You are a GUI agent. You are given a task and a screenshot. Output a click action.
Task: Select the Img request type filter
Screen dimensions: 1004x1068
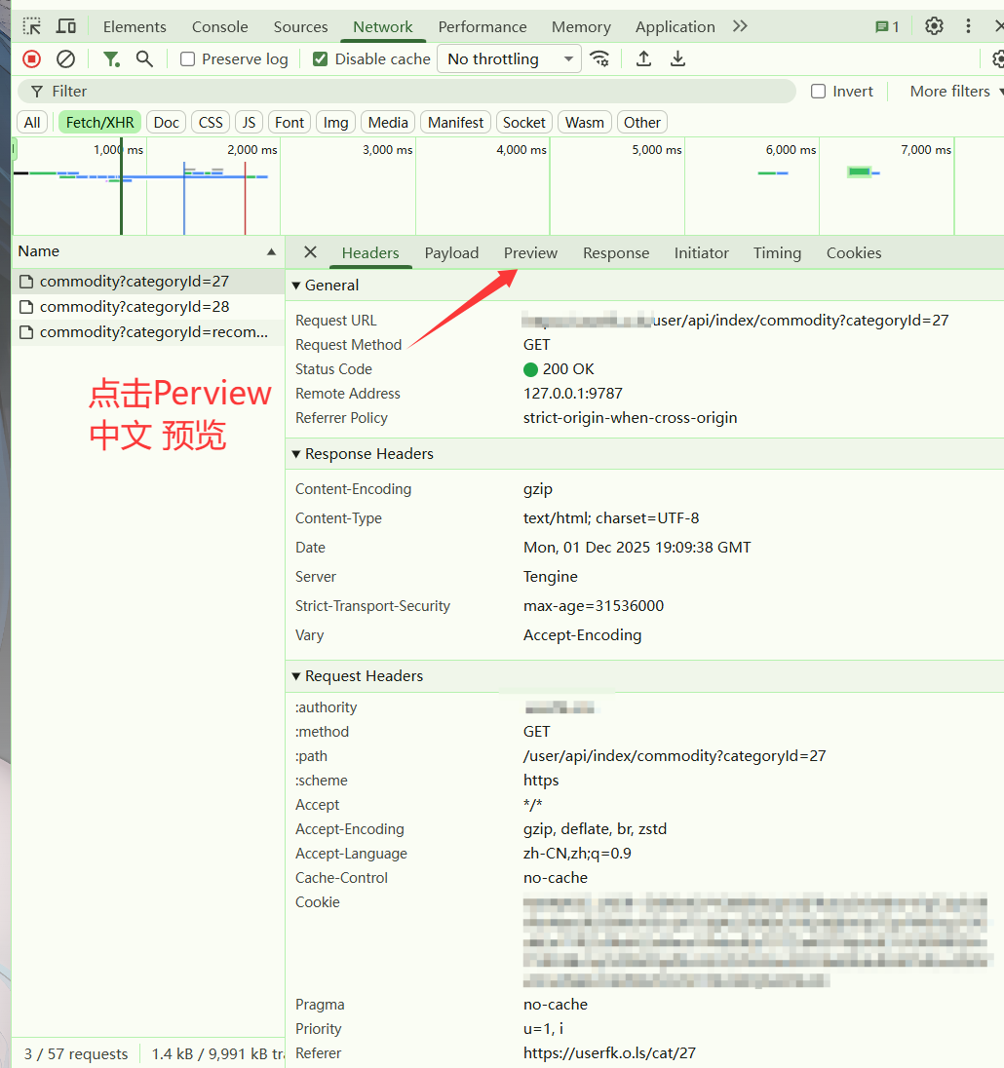point(335,123)
